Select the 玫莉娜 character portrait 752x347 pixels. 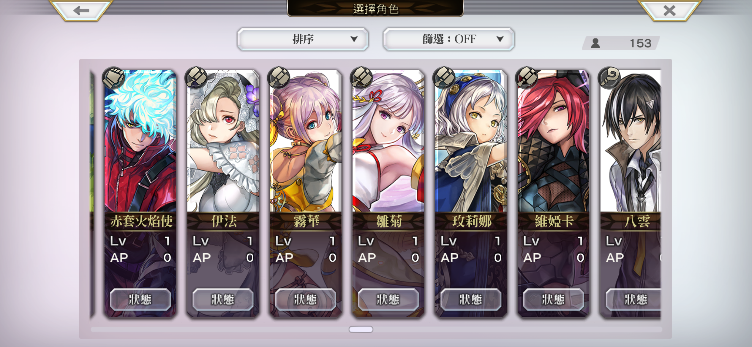(471, 141)
